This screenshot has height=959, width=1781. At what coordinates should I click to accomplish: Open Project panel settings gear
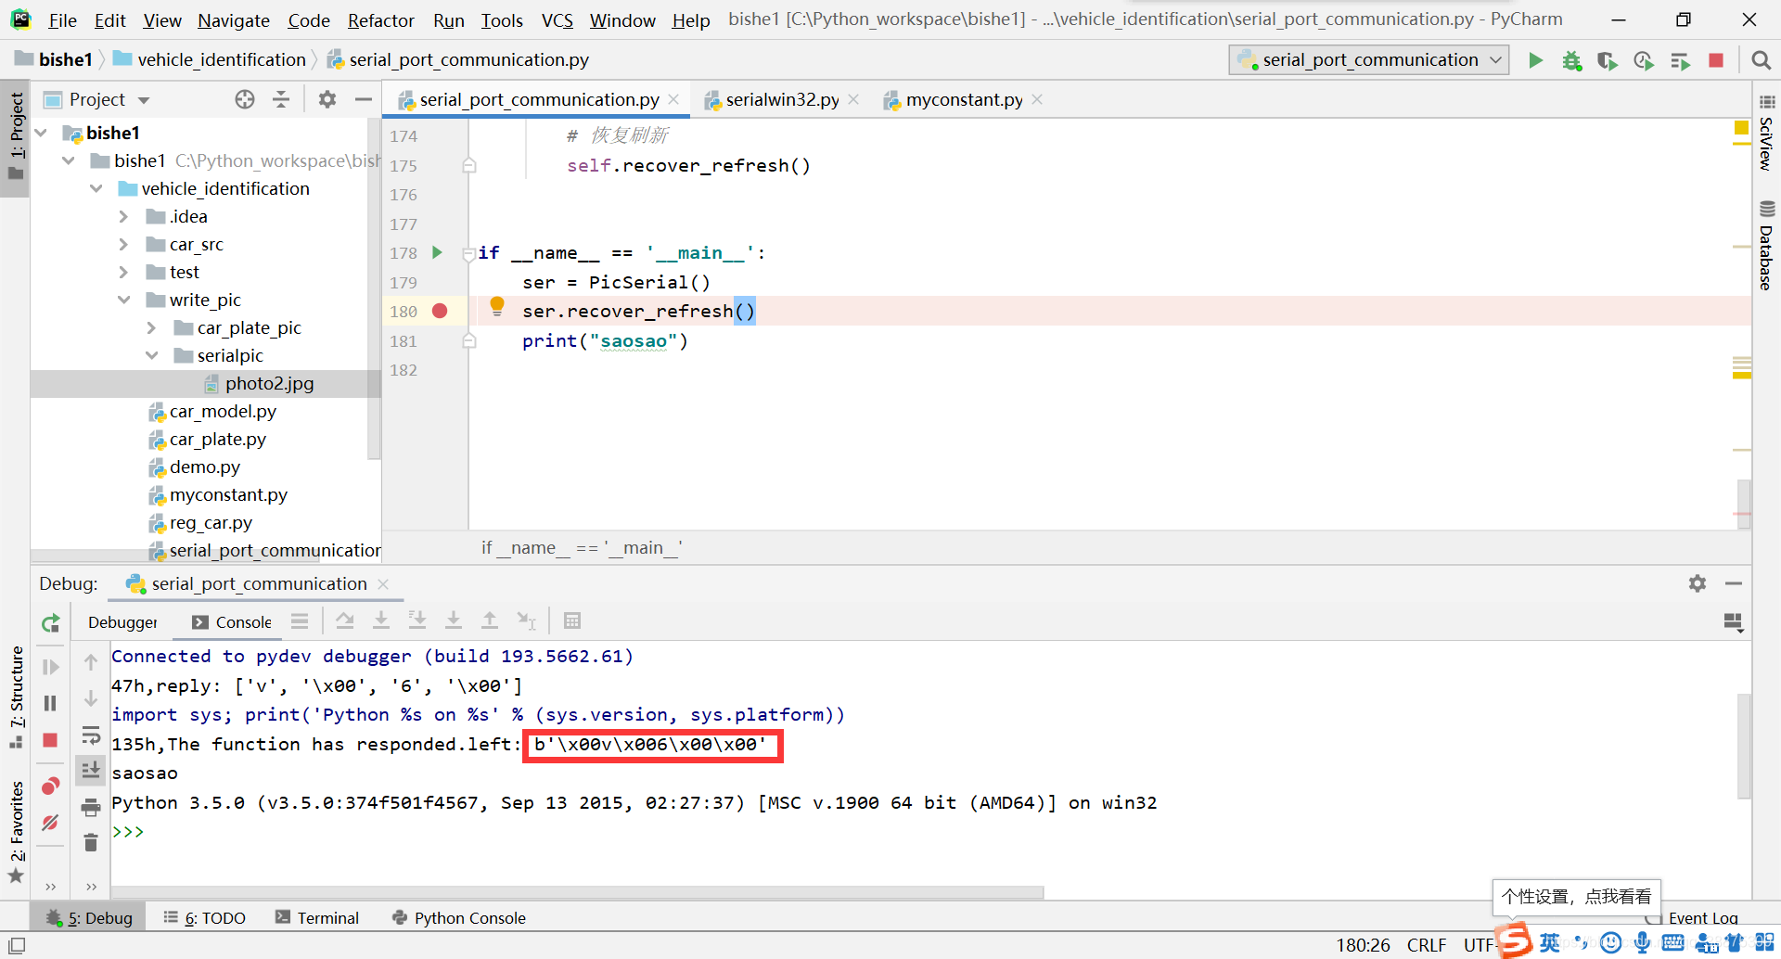(x=327, y=99)
